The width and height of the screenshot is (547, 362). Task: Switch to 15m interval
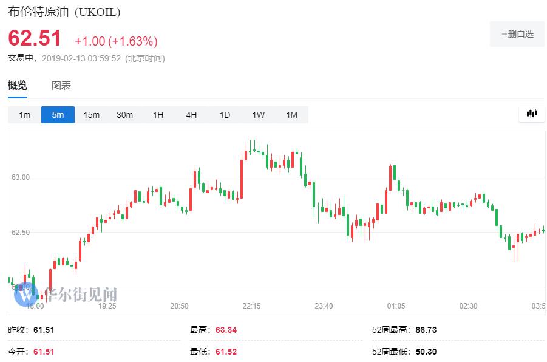pos(91,115)
